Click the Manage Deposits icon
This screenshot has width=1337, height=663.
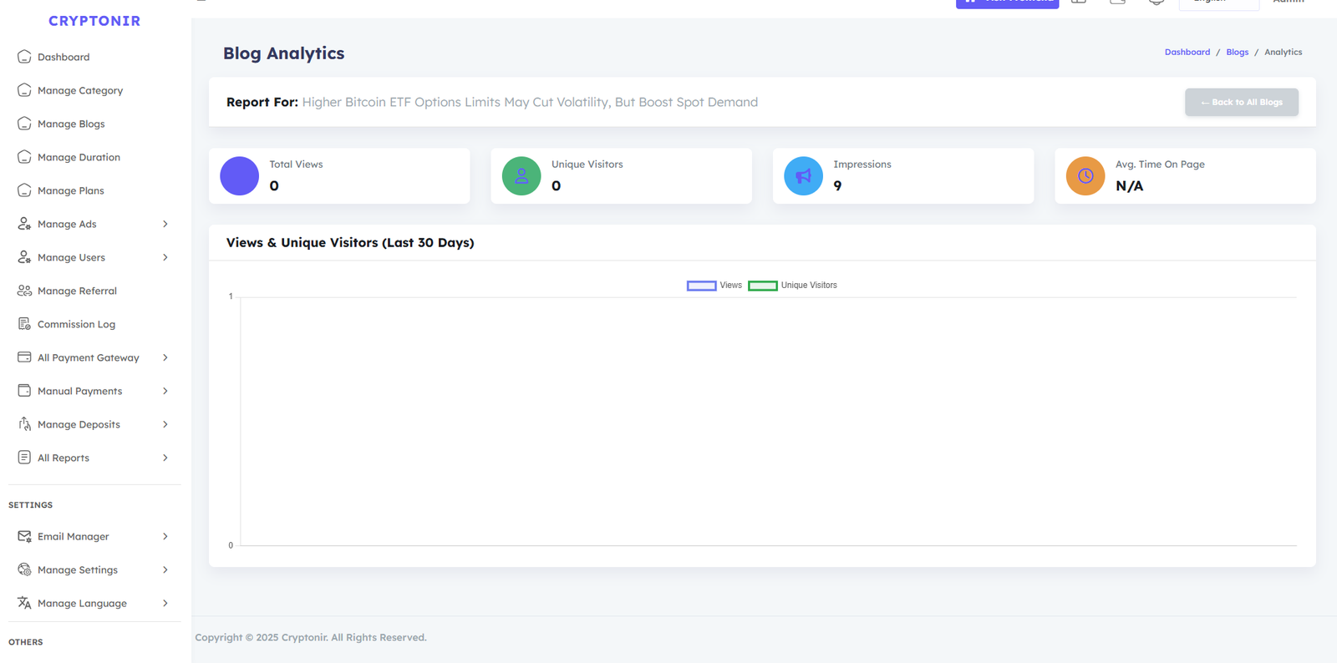pyautogui.click(x=24, y=424)
